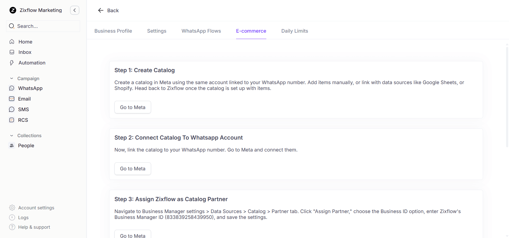Open People collection icon
The image size is (509, 238).
pos(12,146)
